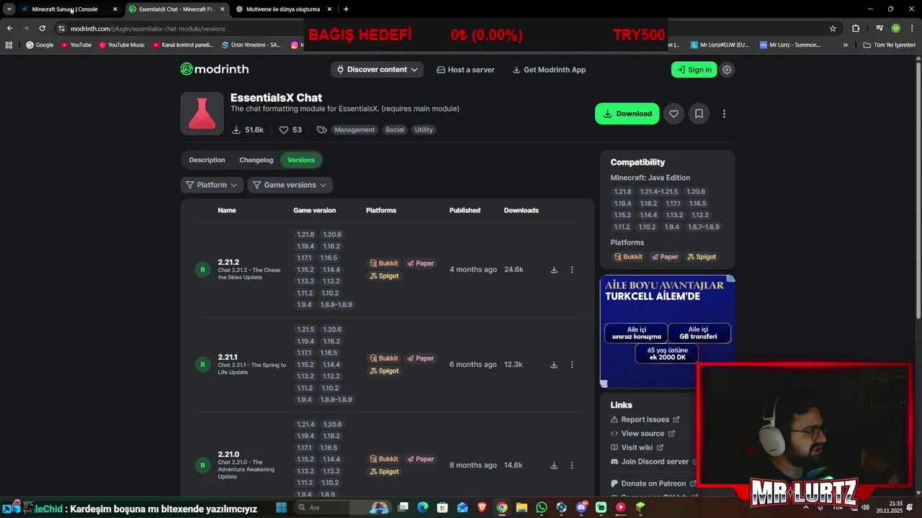Switch to the Multiverse ile dünya oluşturma tab
922x518 pixels.
click(x=283, y=9)
